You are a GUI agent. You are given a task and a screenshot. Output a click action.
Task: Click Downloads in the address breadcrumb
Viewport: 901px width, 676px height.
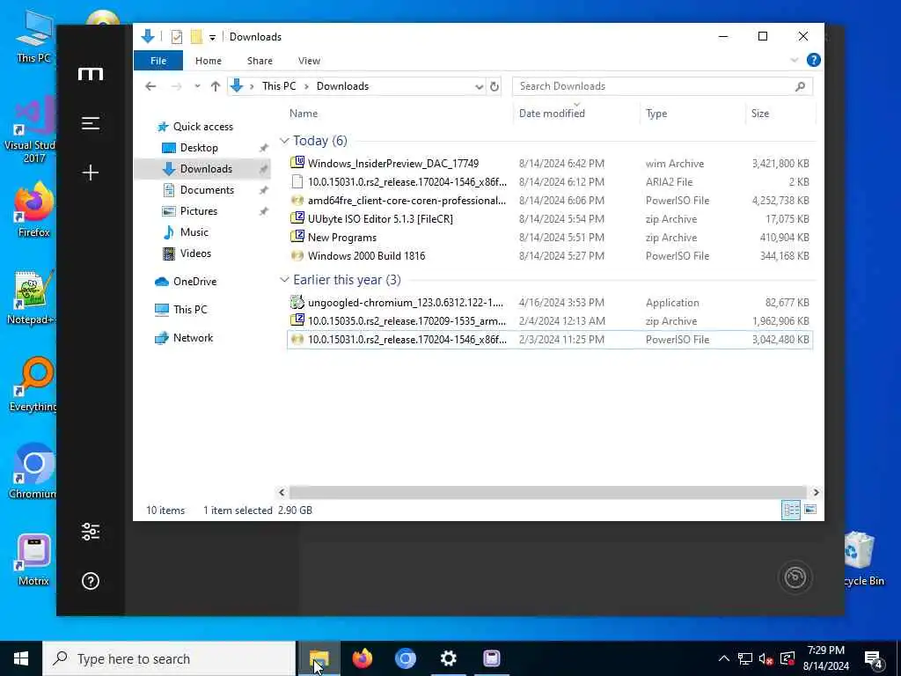pos(342,86)
